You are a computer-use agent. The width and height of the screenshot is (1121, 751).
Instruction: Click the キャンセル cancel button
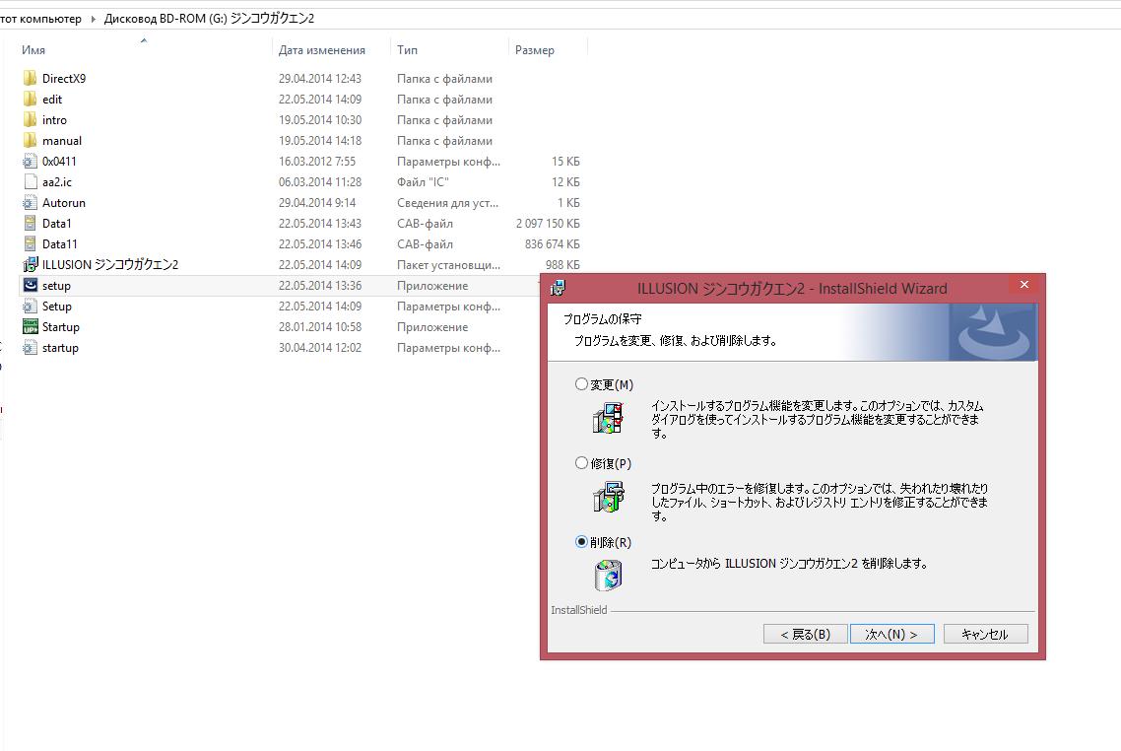click(986, 635)
